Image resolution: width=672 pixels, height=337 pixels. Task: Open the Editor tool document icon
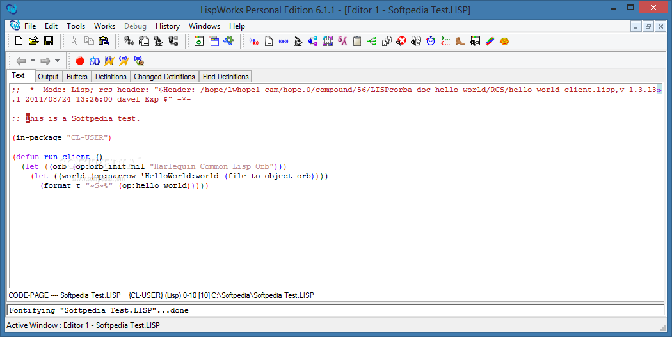click(269, 42)
